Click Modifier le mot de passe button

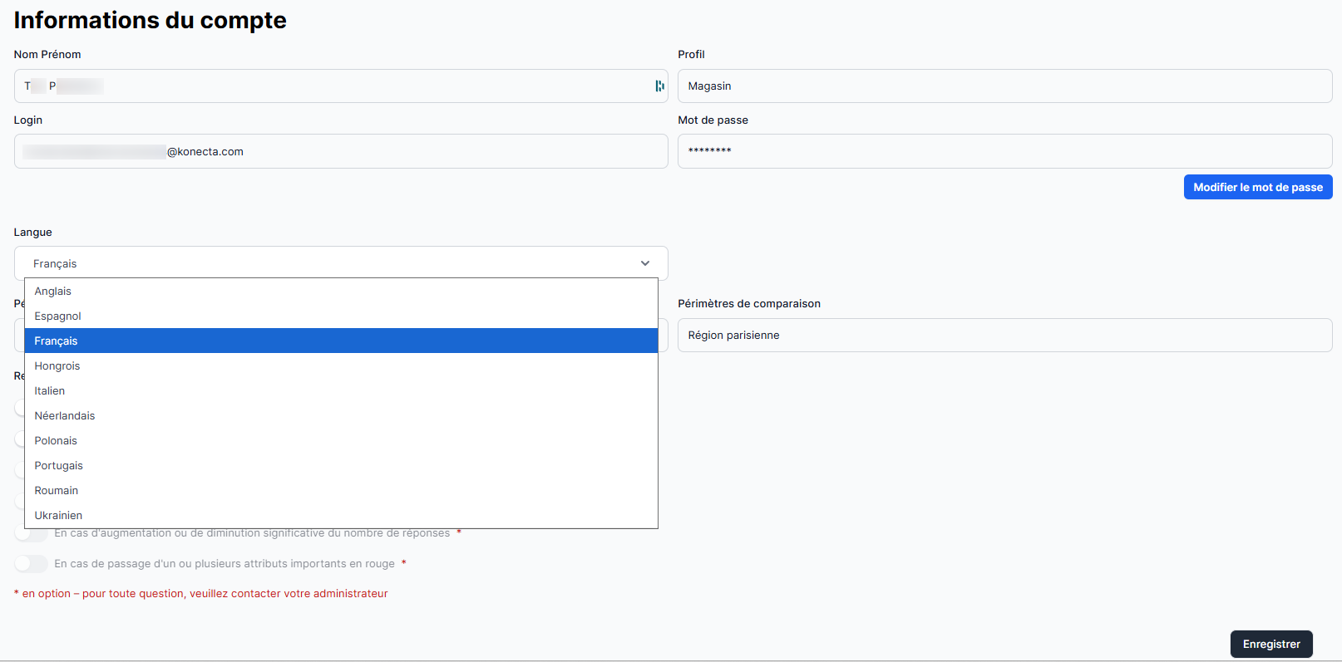click(1257, 187)
